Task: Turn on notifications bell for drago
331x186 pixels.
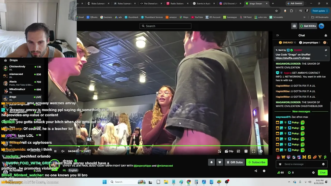Action: click(x=212, y=162)
